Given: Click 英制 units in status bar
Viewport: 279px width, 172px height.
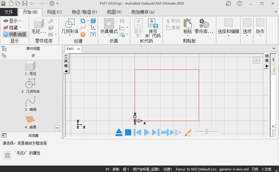Looking at the screenshot, I should tap(116, 169).
